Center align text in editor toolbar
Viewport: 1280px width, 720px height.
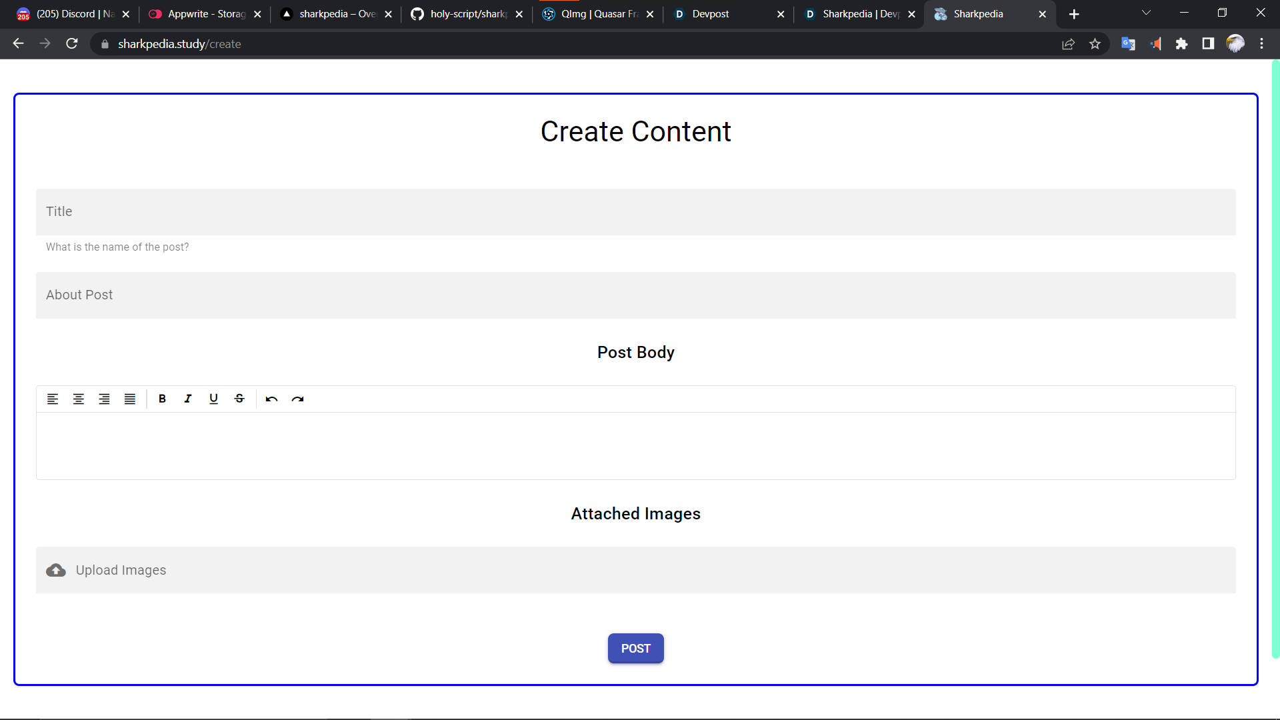(x=79, y=399)
